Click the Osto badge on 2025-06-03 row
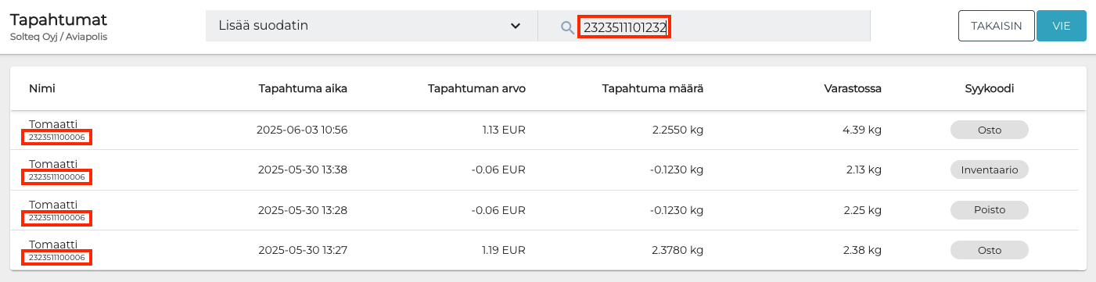The height and width of the screenshot is (282, 1096). 990,130
